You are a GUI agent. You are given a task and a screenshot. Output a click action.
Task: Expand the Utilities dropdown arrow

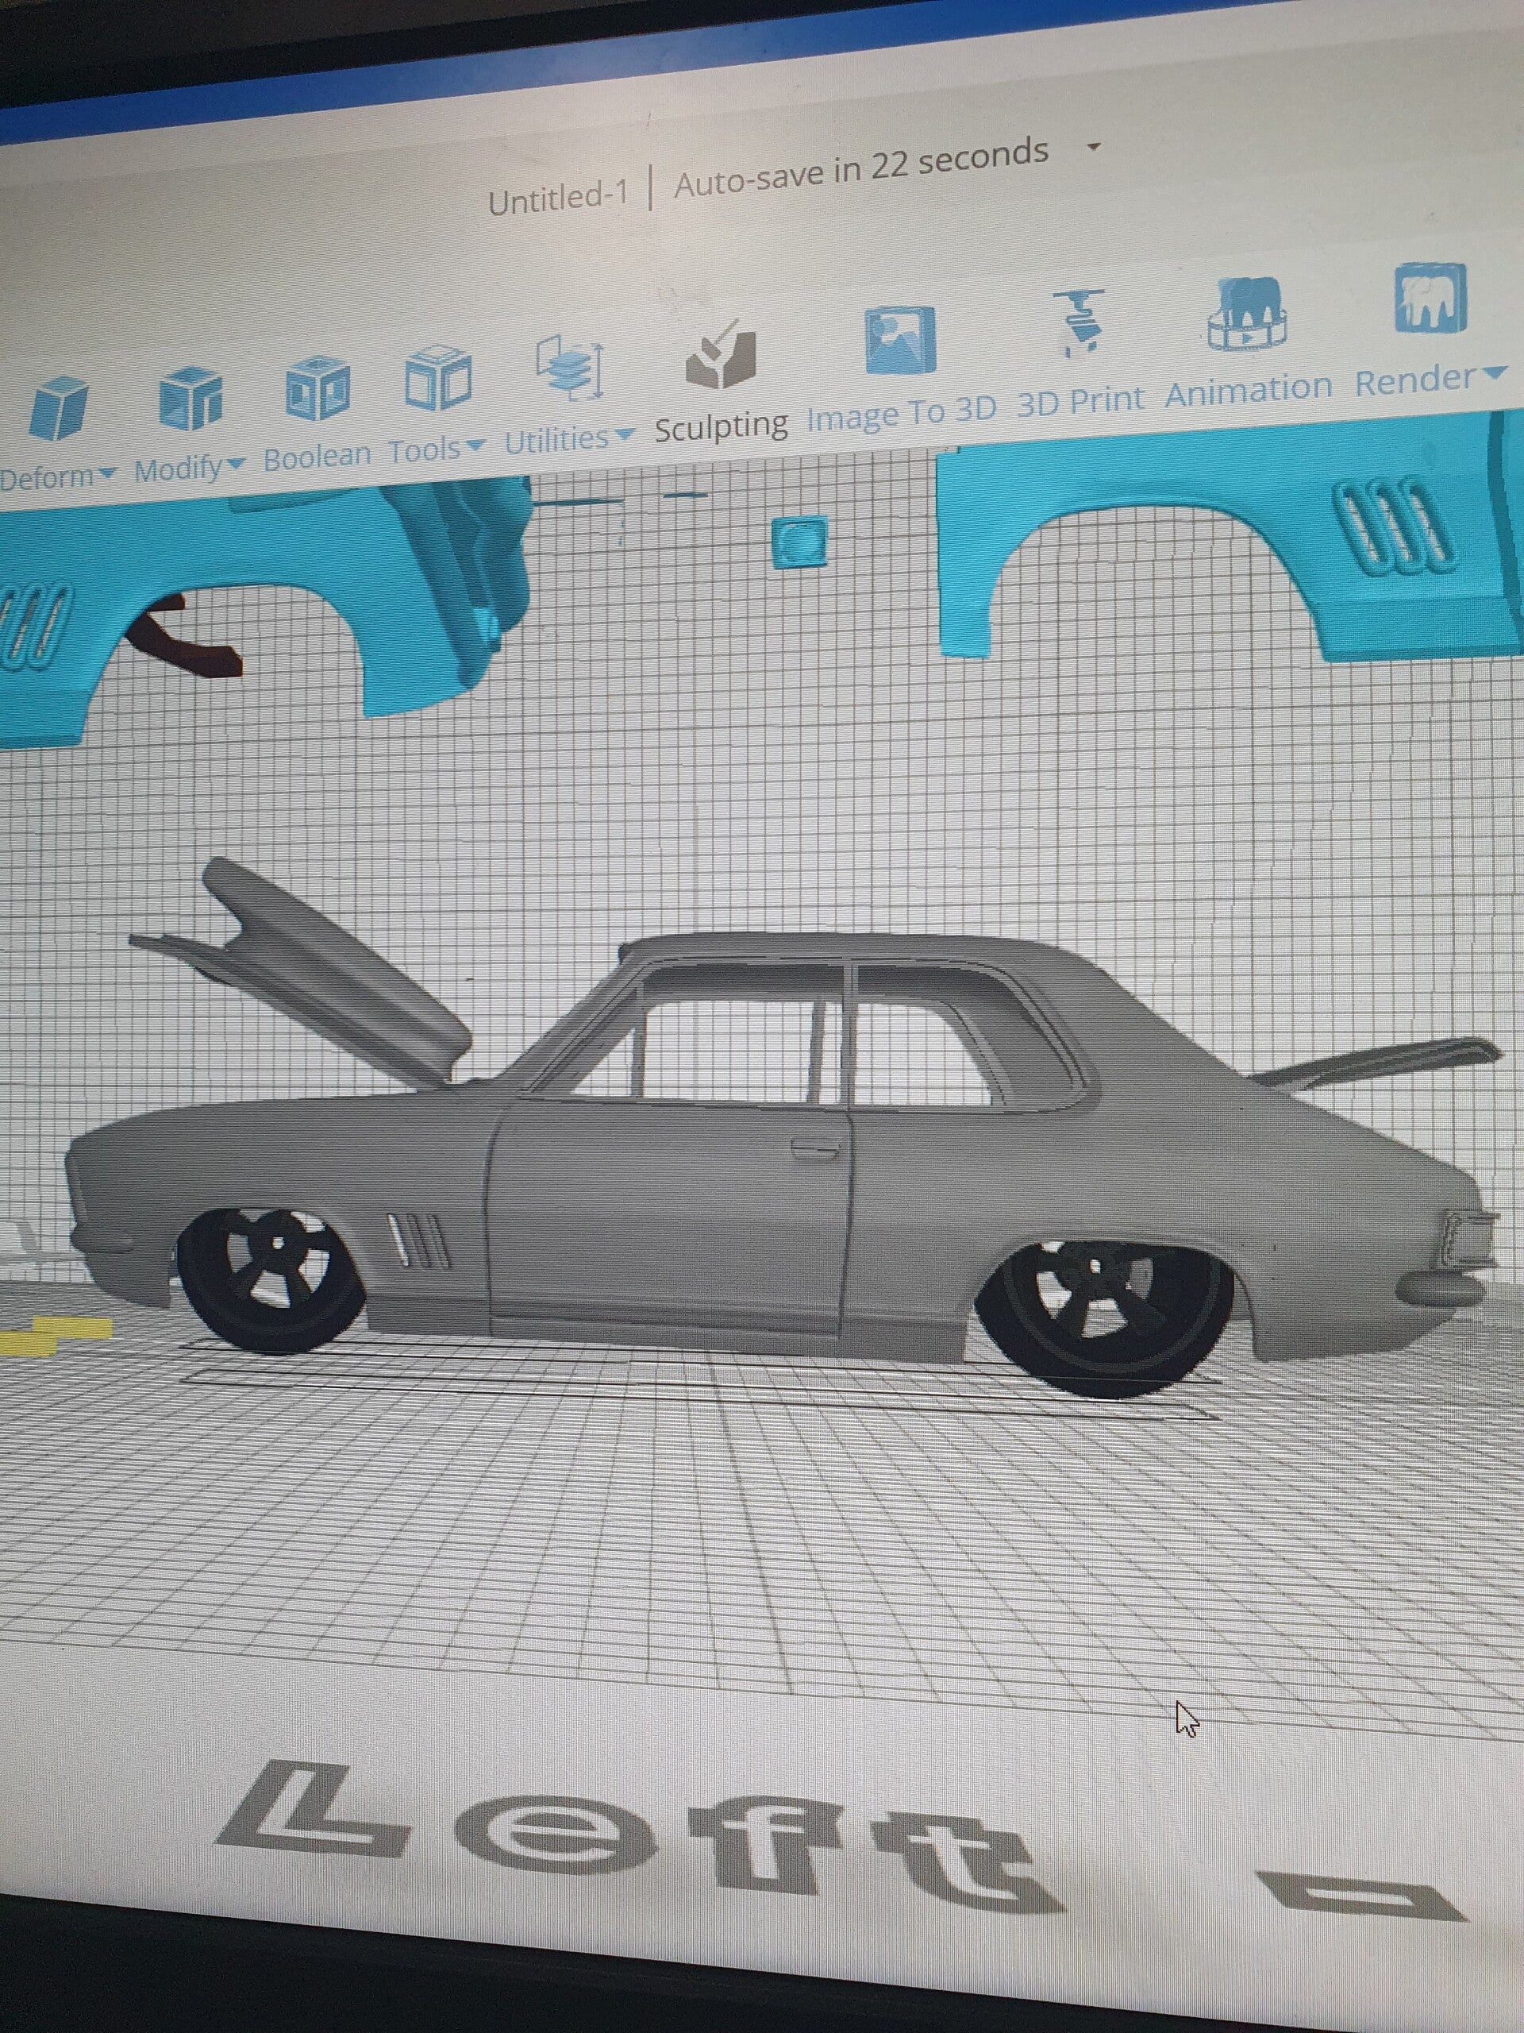(x=624, y=432)
